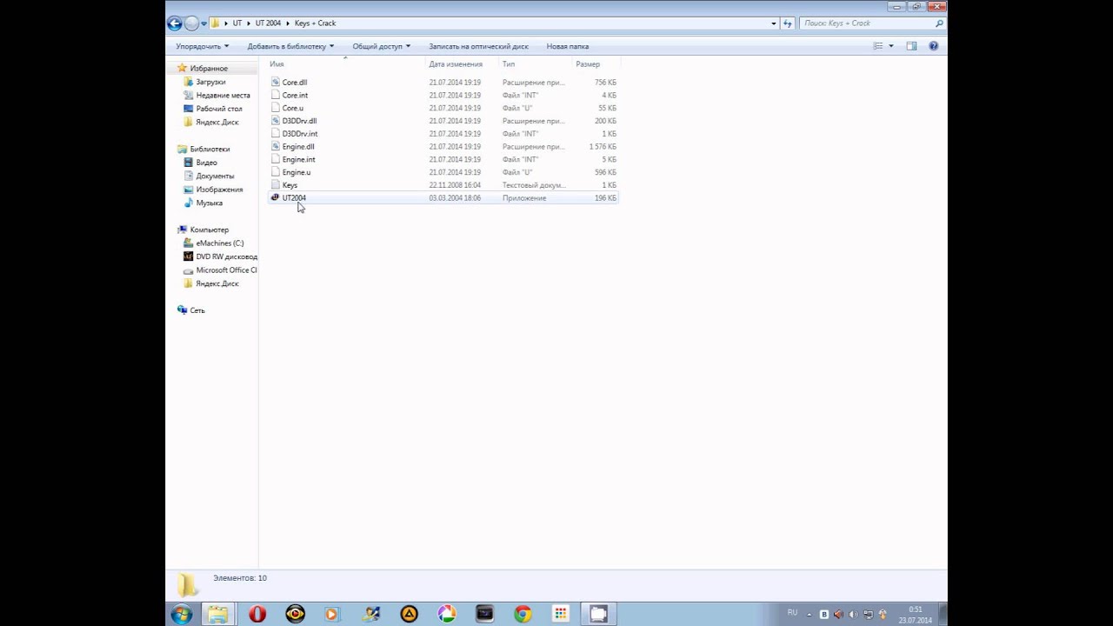Expand the address bar history dropdown
Screen dimensions: 1113x626
pos(774,23)
